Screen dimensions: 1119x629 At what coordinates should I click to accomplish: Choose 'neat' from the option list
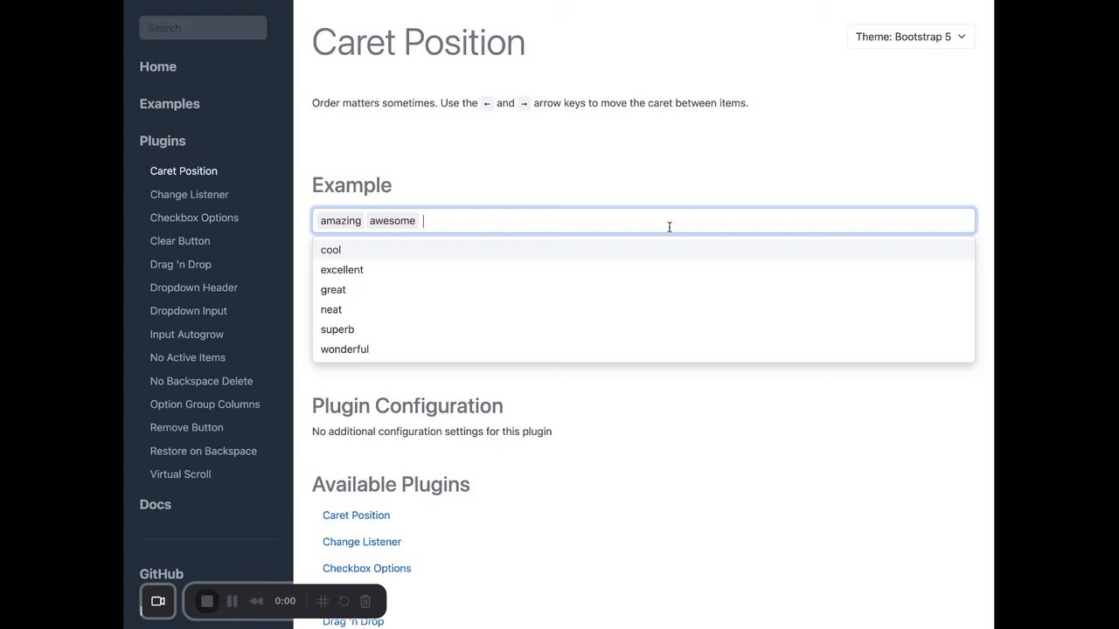643,310
